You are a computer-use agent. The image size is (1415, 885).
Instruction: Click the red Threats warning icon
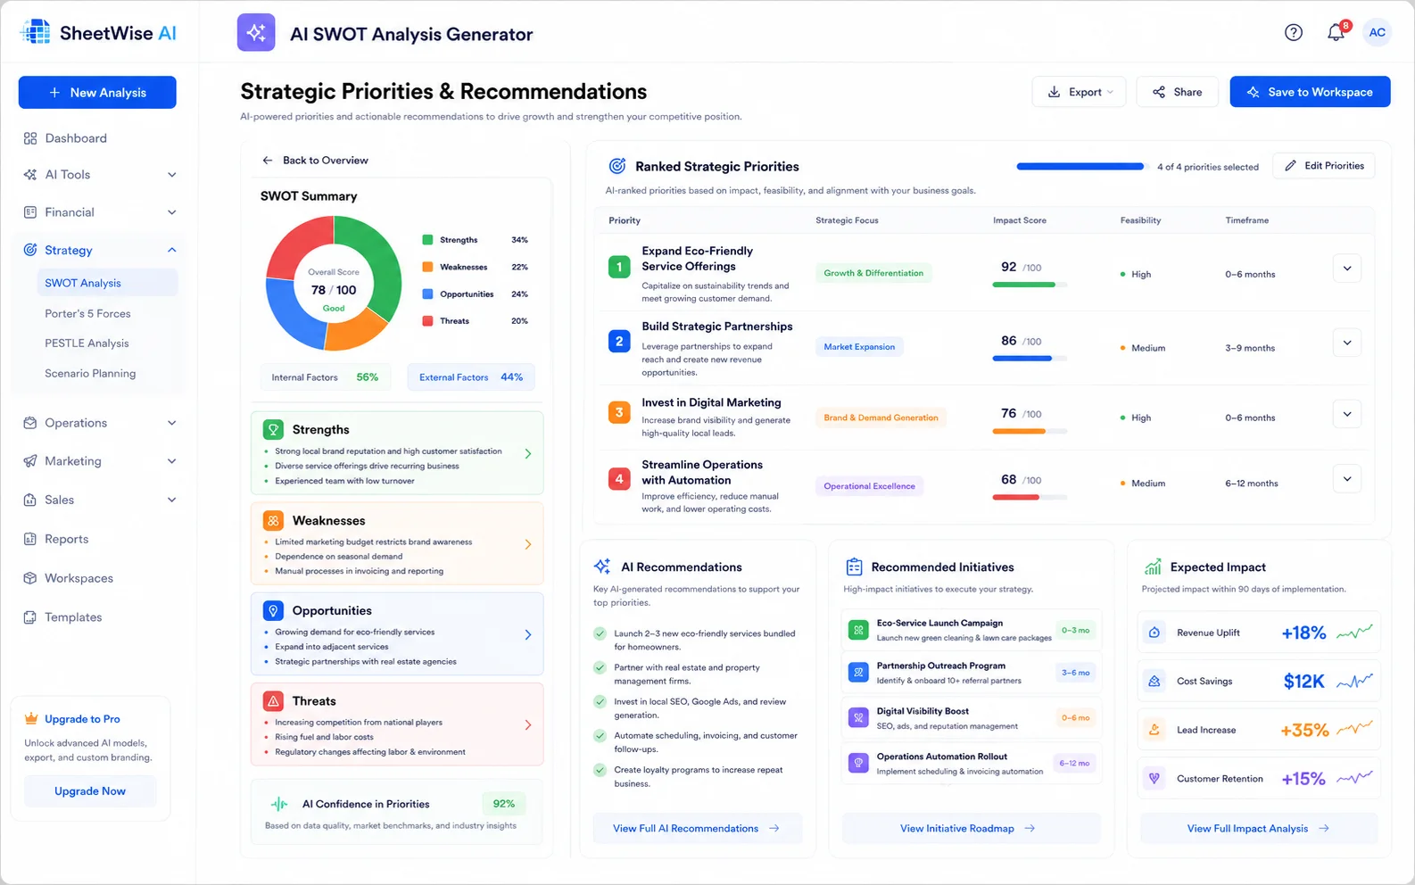click(x=273, y=701)
